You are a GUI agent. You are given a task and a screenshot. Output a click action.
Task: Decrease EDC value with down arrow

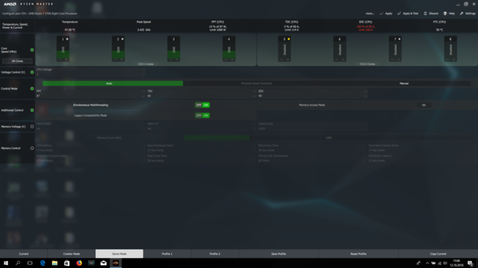pos(365,96)
